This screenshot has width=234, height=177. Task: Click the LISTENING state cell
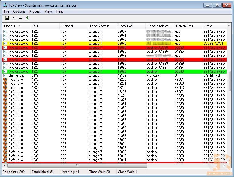click(212, 76)
